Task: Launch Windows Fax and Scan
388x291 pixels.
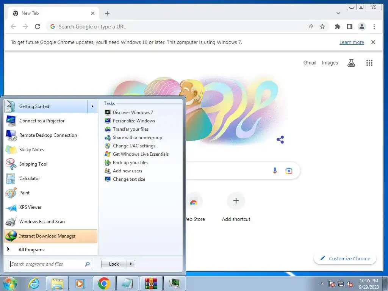Action: click(51, 221)
